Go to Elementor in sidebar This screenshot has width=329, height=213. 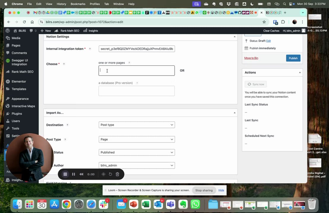[19, 81]
